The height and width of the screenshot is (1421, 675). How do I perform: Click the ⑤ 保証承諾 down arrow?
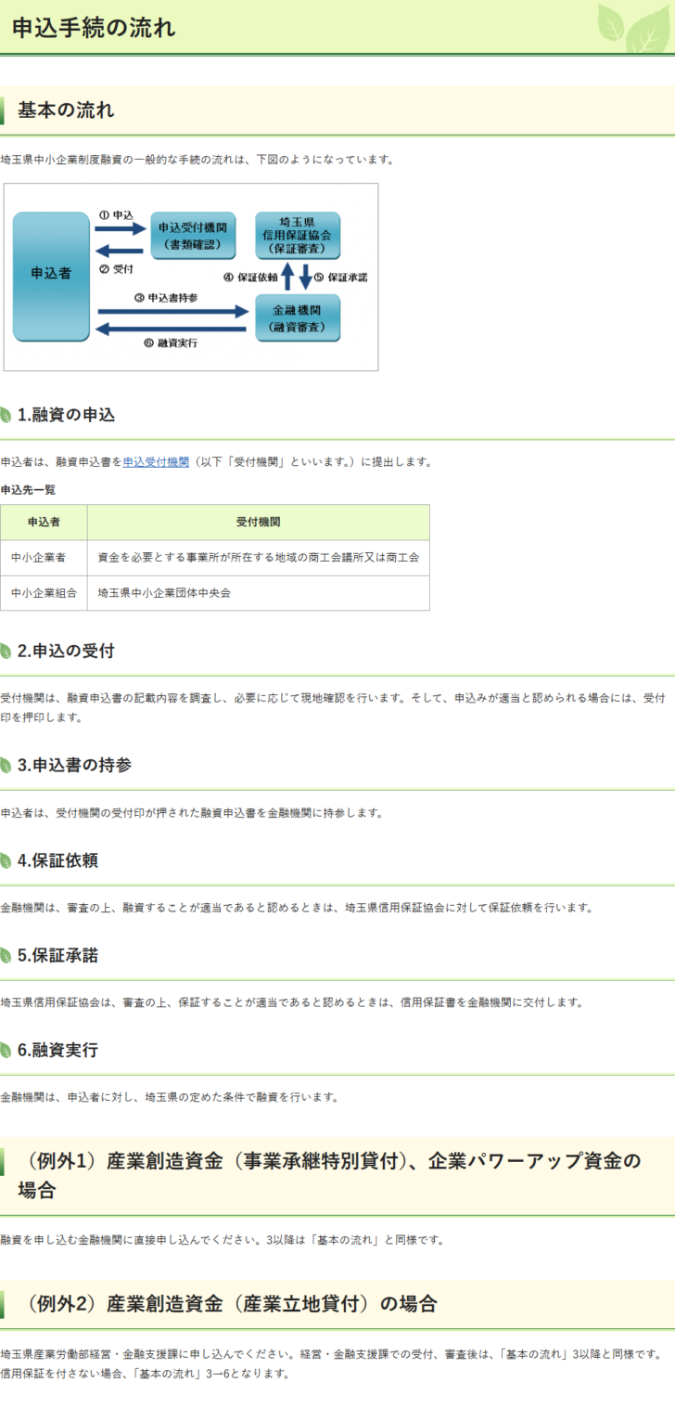coord(306,277)
